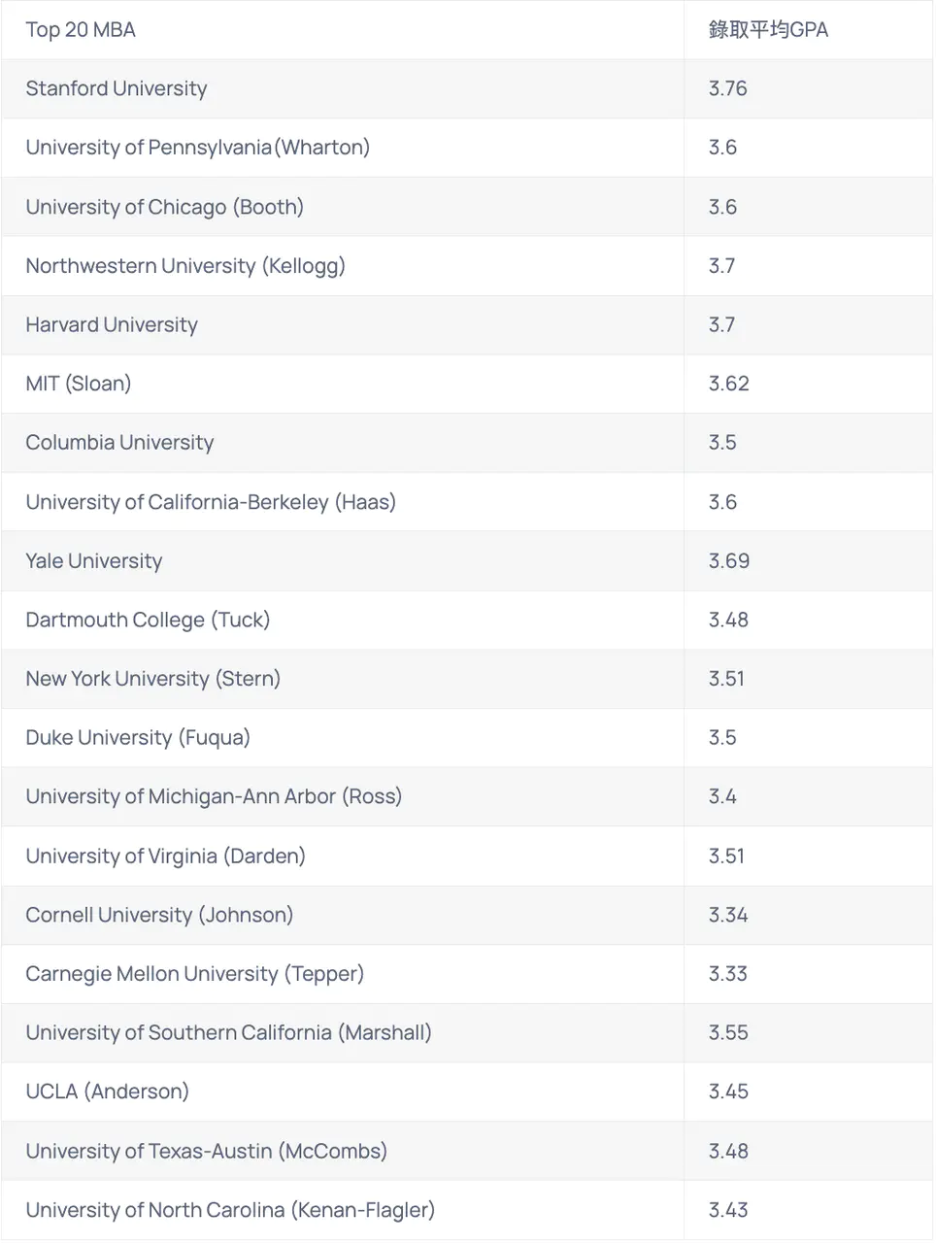This screenshot has height=1243, width=936.
Task: Click the 錄取平均GPA column header
Action: pyautogui.click(x=768, y=30)
